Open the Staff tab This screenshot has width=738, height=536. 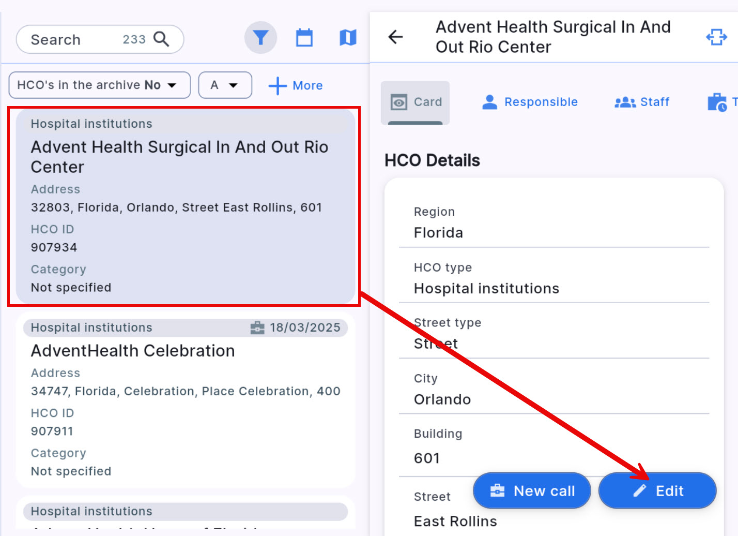point(642,102)
